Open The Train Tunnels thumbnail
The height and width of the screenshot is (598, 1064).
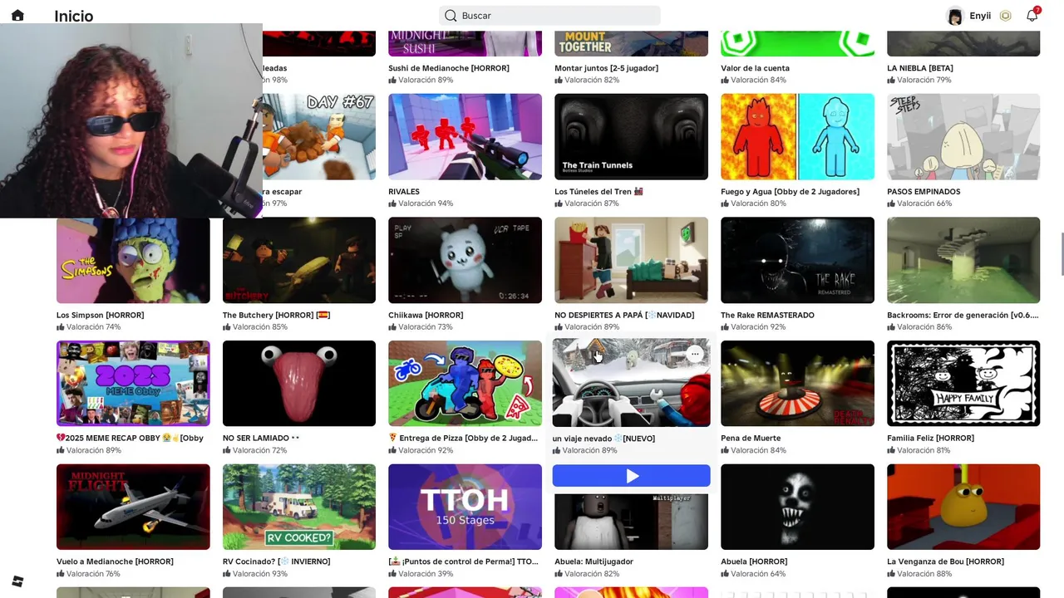pyautogui.click(x=632, y=136)
